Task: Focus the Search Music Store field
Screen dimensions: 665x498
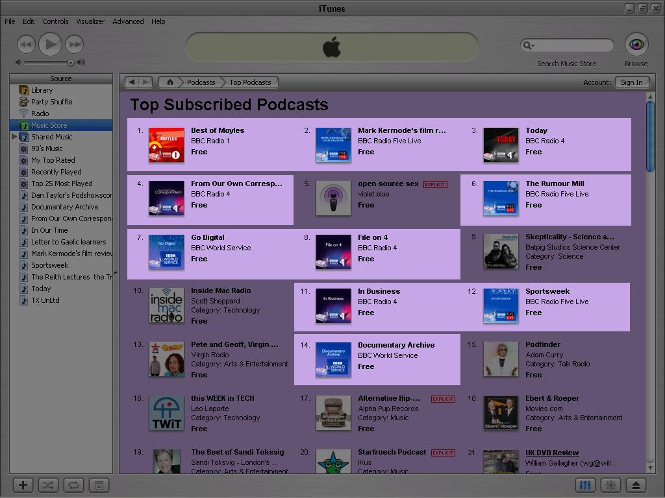Action: click(x=567, y=45)
